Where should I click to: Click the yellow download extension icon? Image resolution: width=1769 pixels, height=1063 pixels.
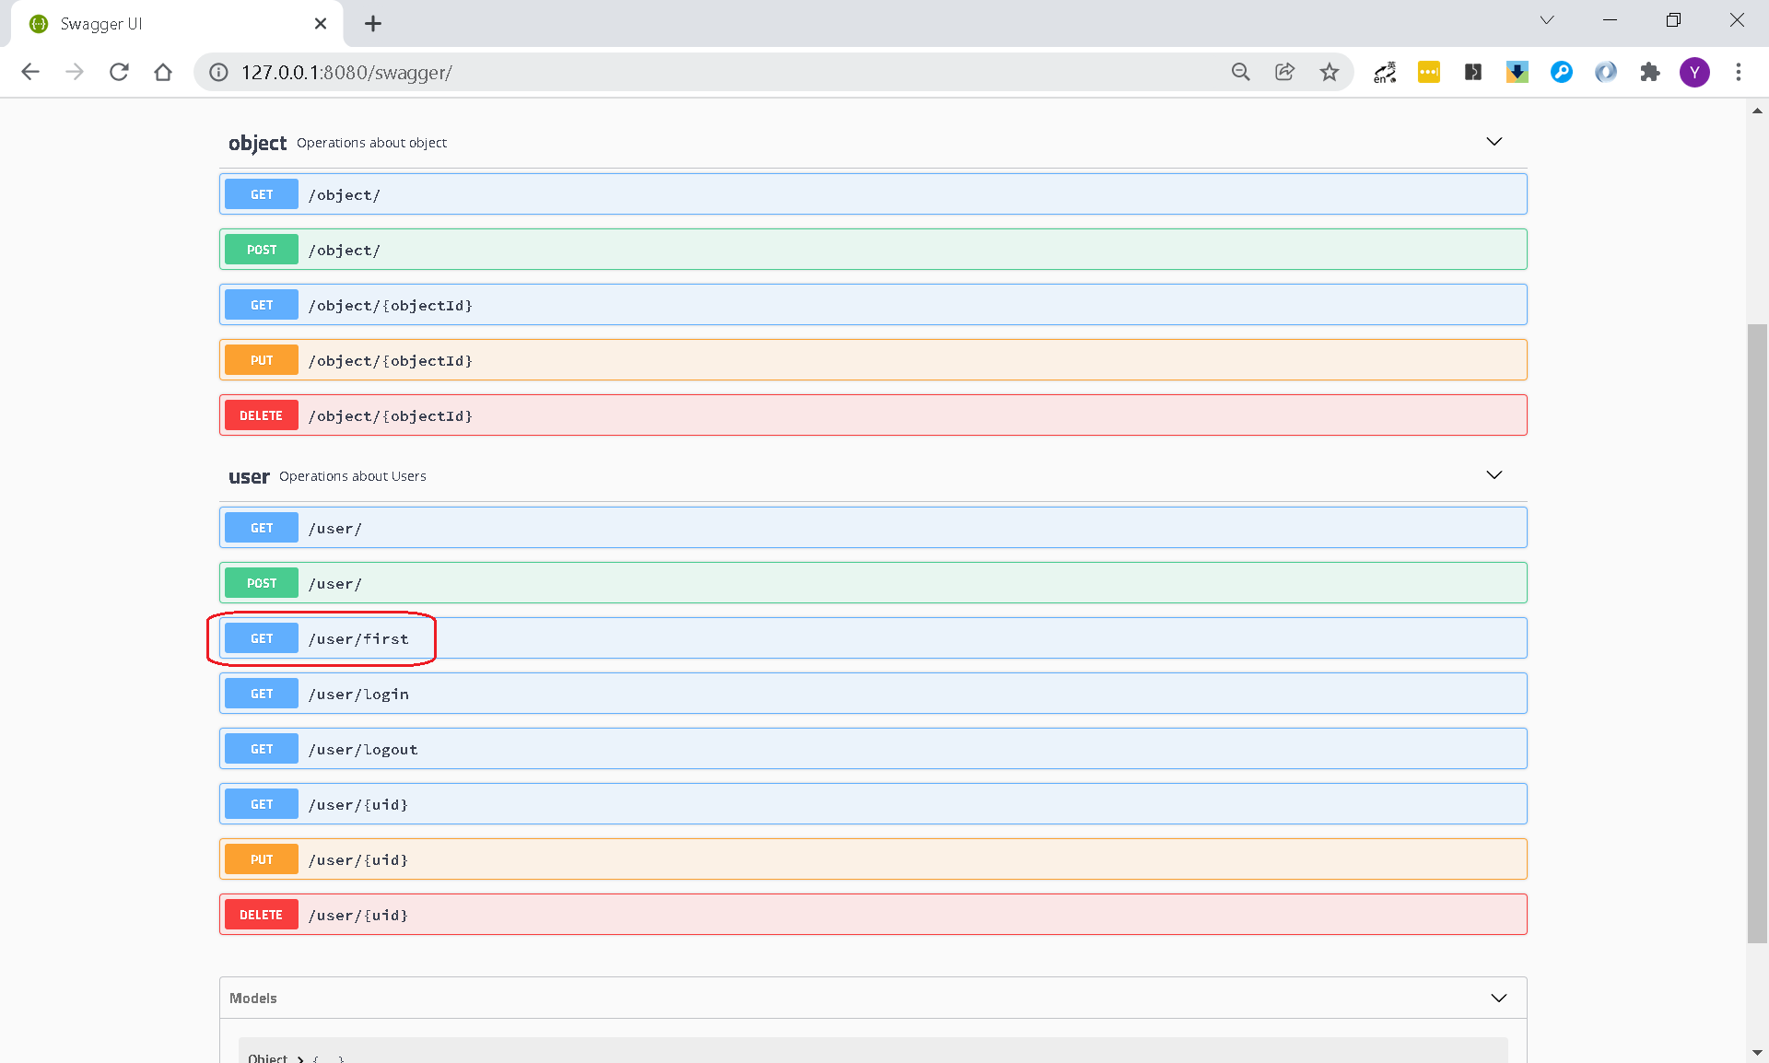click(1517, 72)
